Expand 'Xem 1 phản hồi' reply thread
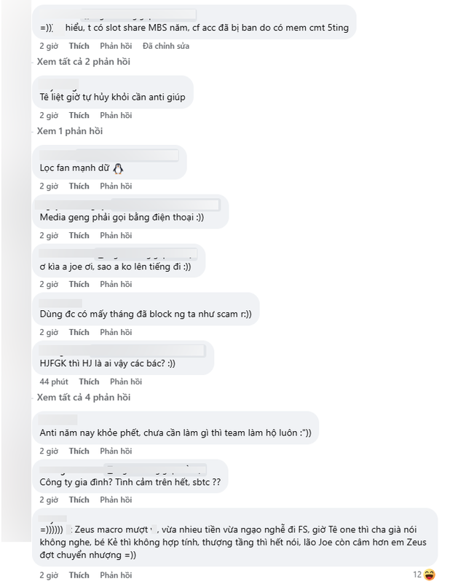The image size is (466, 584). pos(70,131)
